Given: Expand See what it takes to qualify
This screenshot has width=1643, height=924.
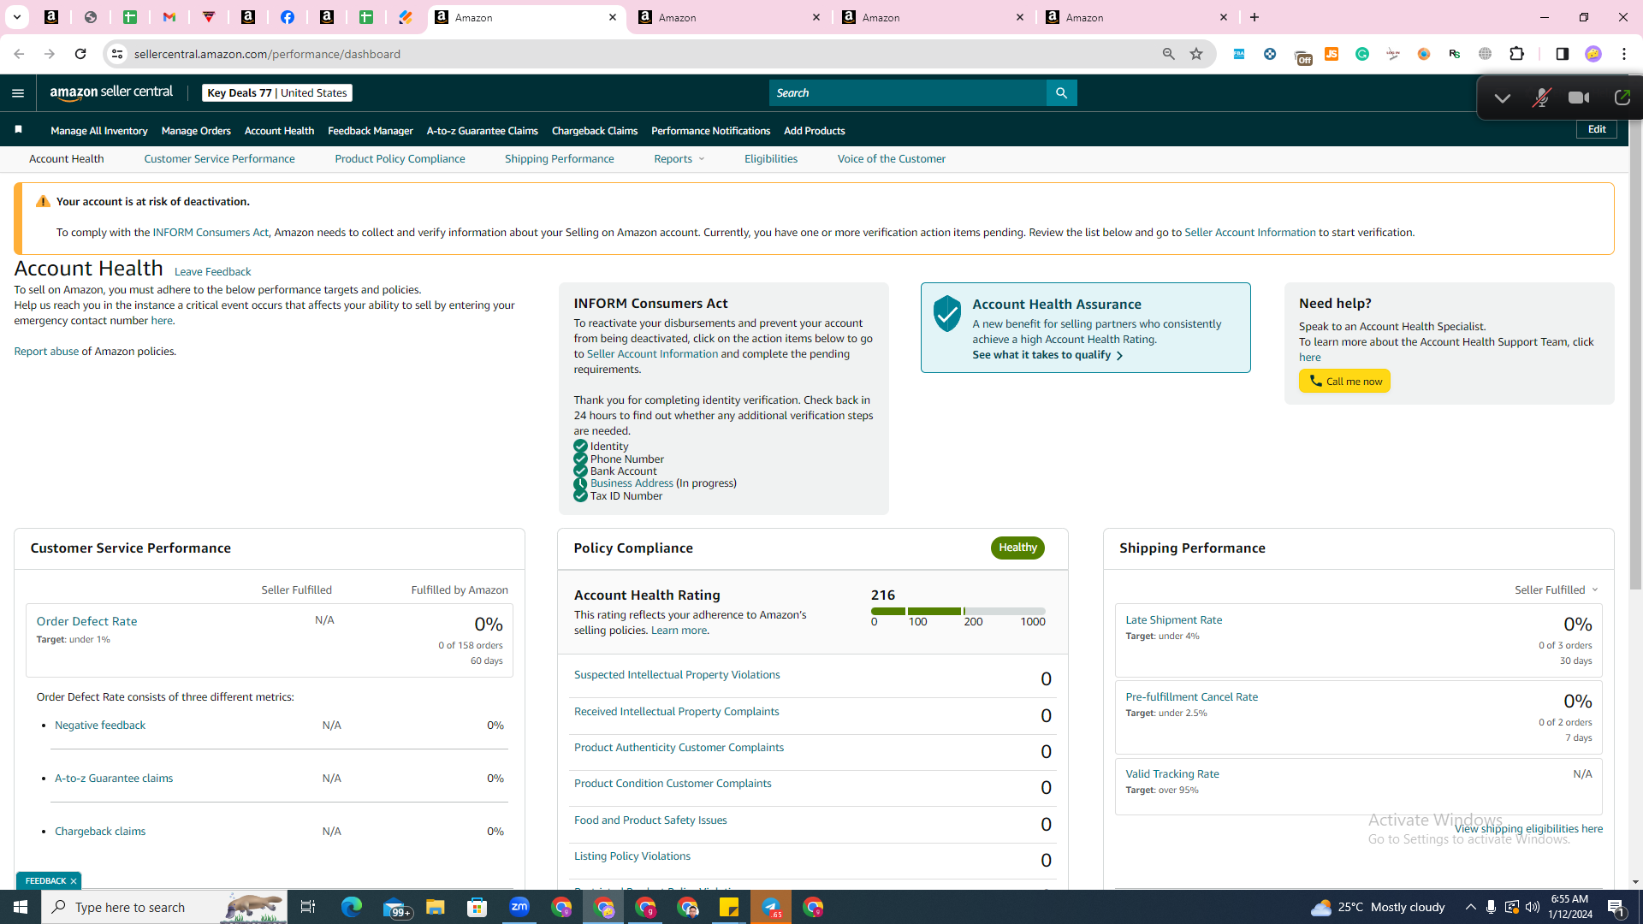Looking at the screenshot, I should pos(1047,355).
